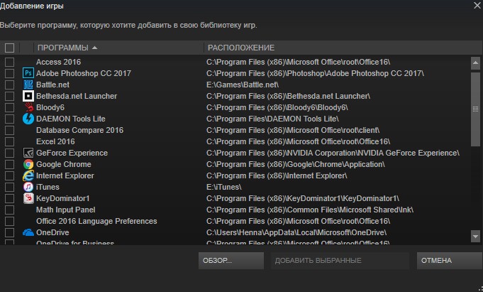Click the Adobe Photoshop CC 2017 icon
This screenshot has height=292, width=483.
coord(28,73)
